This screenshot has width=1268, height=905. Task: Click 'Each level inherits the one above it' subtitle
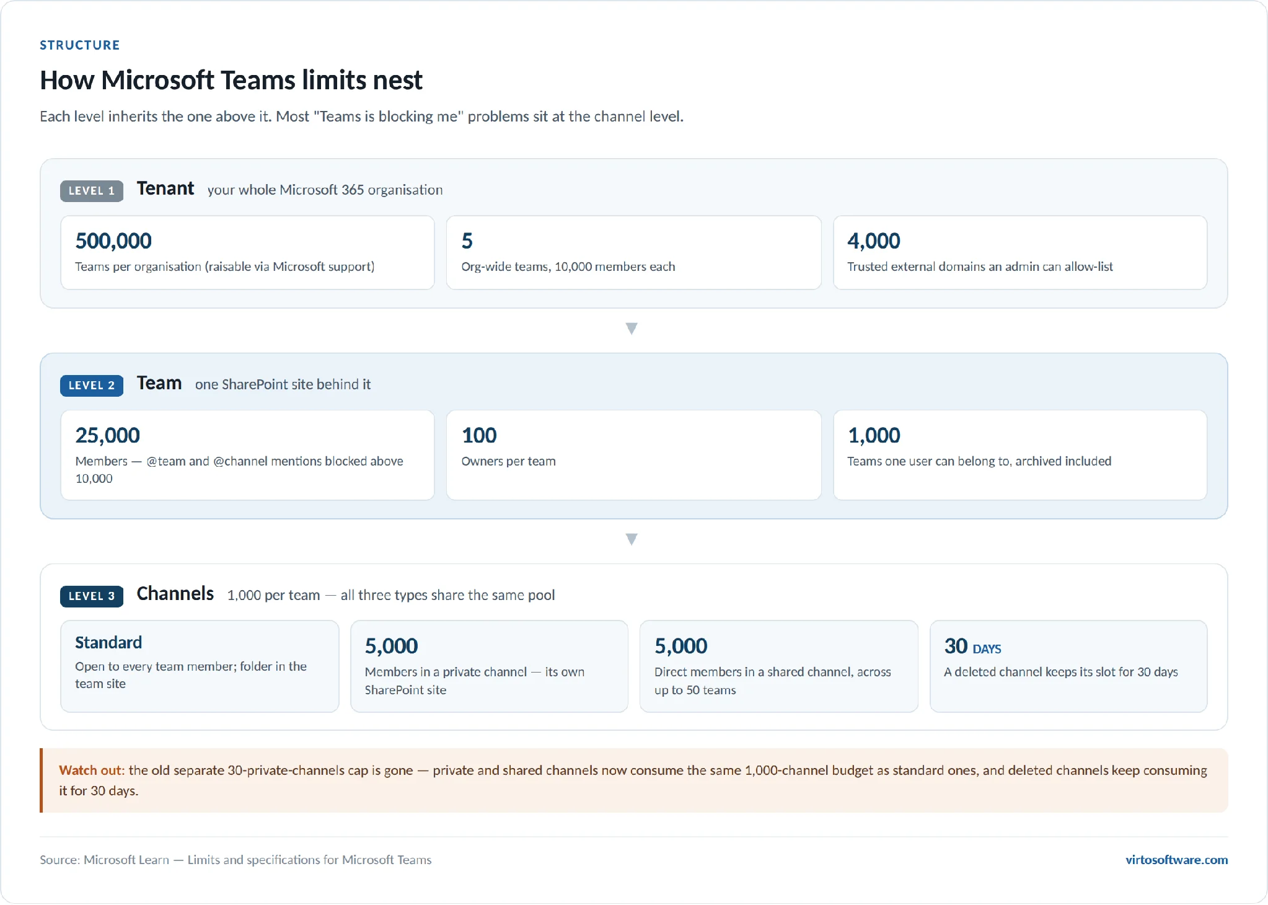coord(362,117)
